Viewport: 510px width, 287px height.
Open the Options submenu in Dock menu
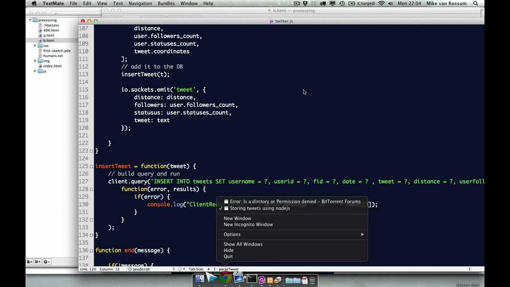pos(292,234)
